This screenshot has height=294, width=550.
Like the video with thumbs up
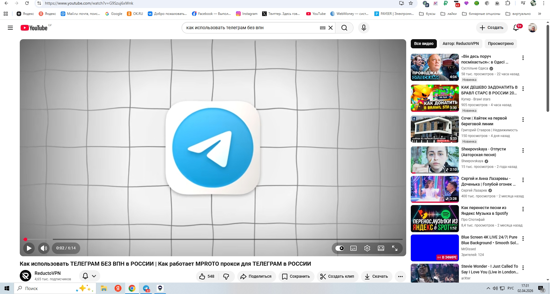point(207,276)
